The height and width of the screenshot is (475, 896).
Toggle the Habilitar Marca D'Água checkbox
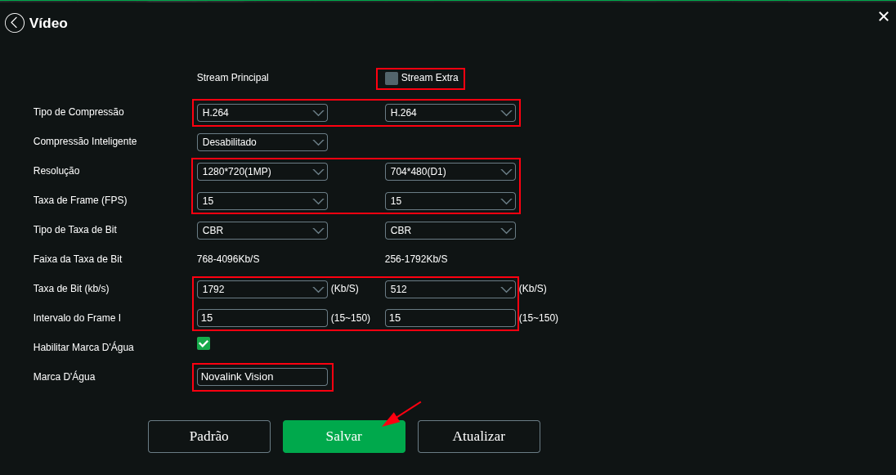coord(204,343)
